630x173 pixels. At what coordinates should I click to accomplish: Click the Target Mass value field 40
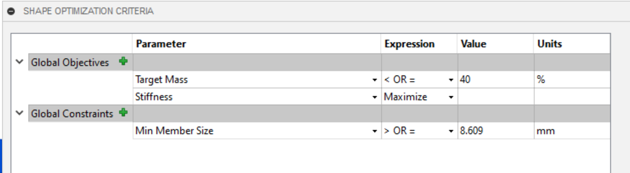(x=495, y=79)
